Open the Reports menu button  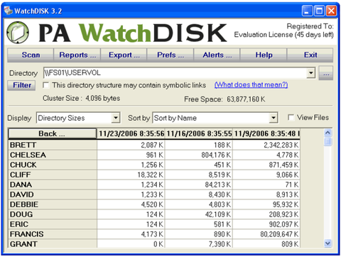[77, 55]
